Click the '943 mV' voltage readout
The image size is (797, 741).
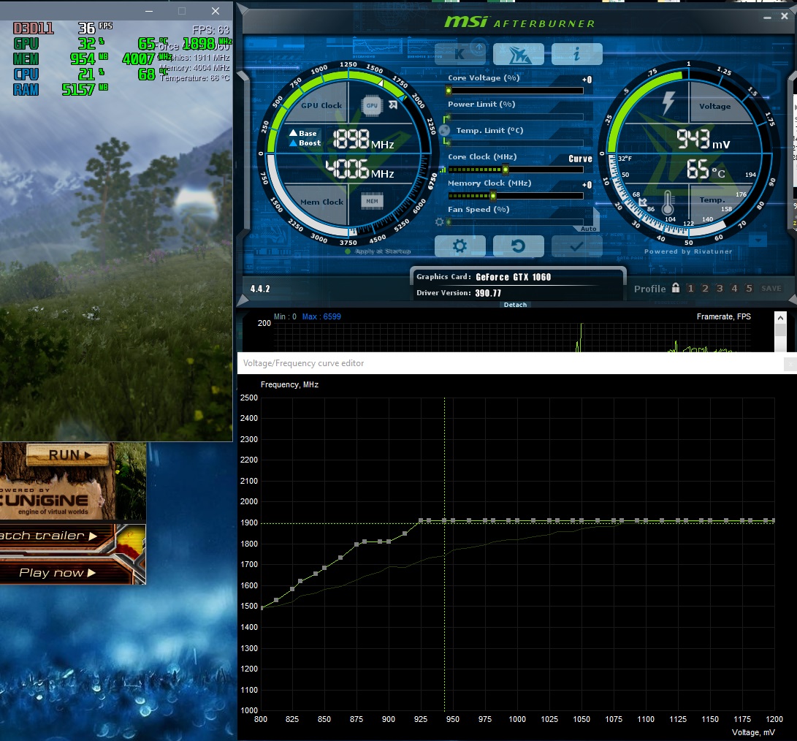(x=703, y=139)
